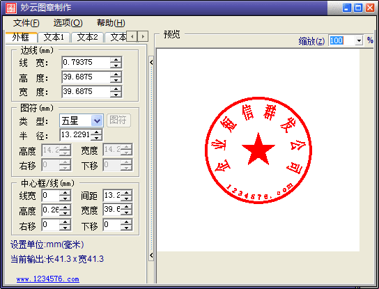Viewport: 379px width, 289px height.
Task: Minimize the 妙云图章制作 window
Action: (347, 8)
